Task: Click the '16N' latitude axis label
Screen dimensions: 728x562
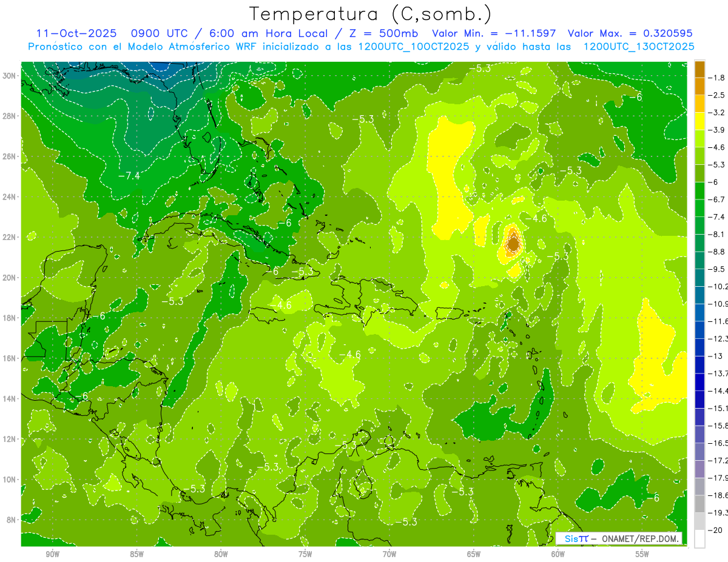Action: [9, 358]
